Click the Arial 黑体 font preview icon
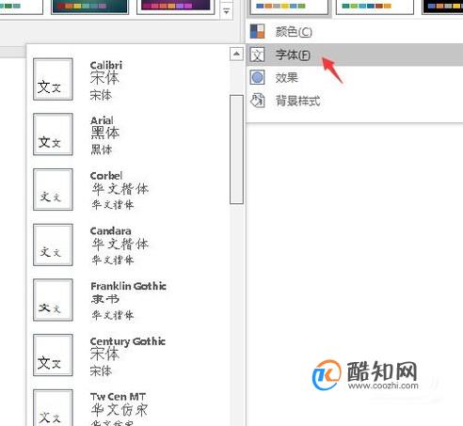This screenshot has width=463, height=426. pyautogui.click(x=53, y=134)
